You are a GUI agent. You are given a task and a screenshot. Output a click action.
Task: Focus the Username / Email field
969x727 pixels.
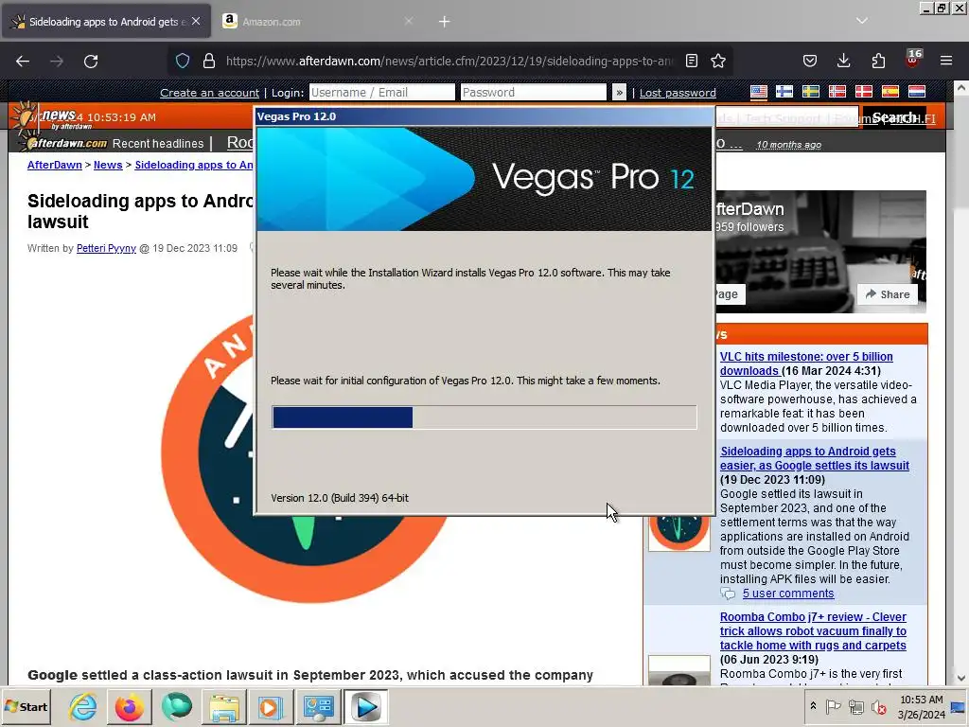click(382, 92)
